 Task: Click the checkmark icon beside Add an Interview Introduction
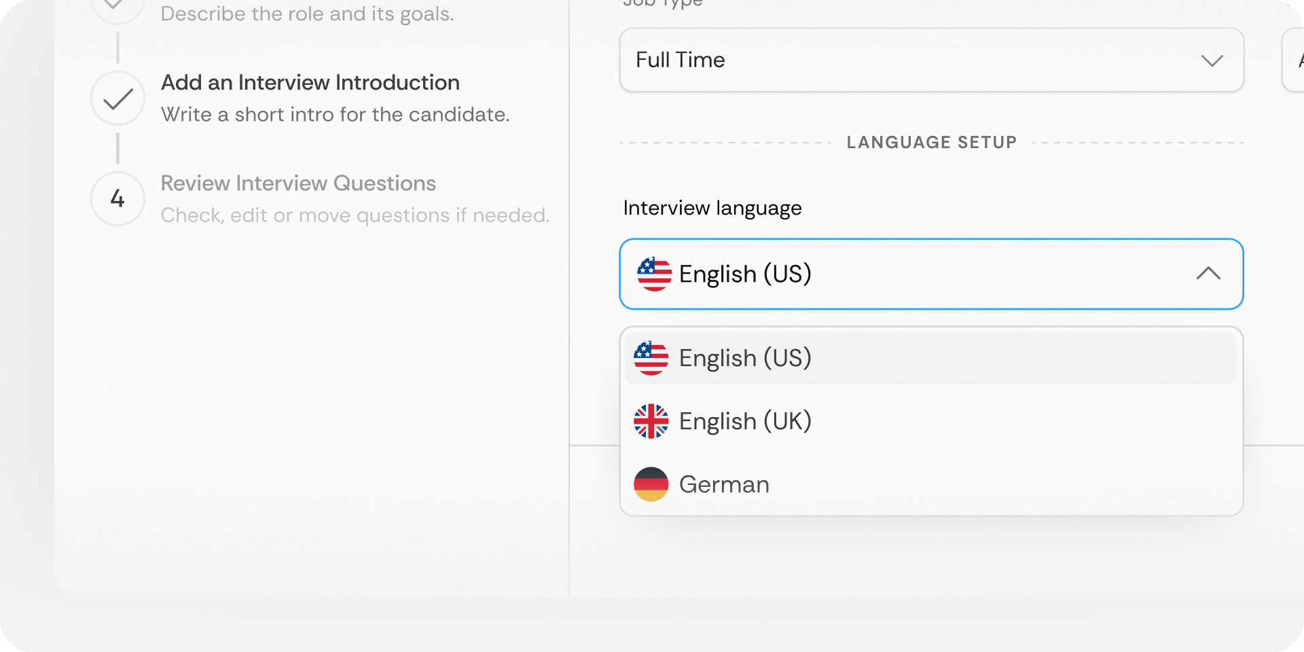117,98
